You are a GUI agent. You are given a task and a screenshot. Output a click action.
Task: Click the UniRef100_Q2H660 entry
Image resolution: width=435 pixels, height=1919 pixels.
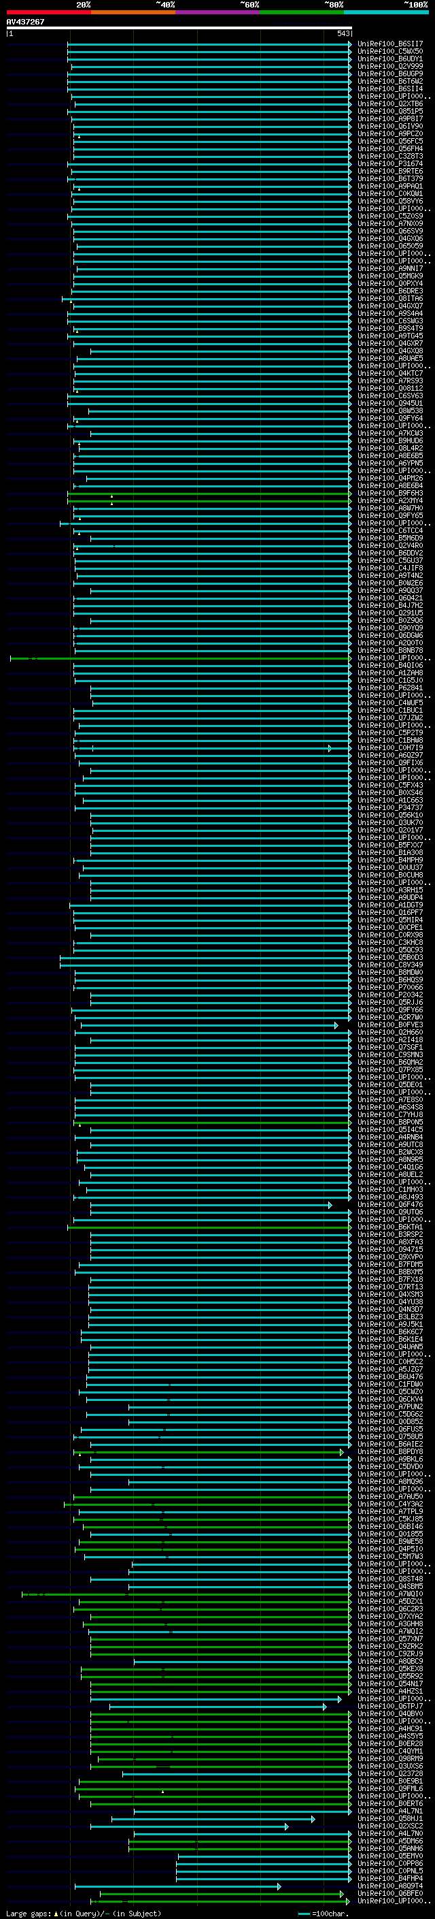(x=389, y=1033)
